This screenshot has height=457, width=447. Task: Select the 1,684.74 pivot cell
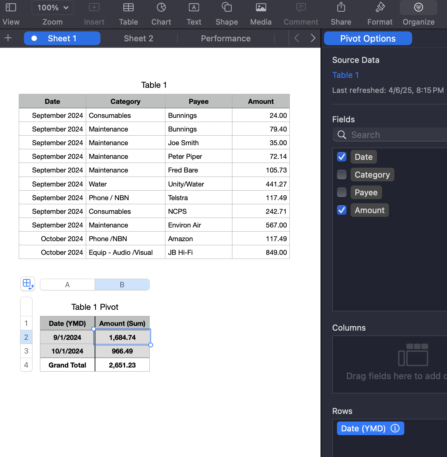[122, 337]
